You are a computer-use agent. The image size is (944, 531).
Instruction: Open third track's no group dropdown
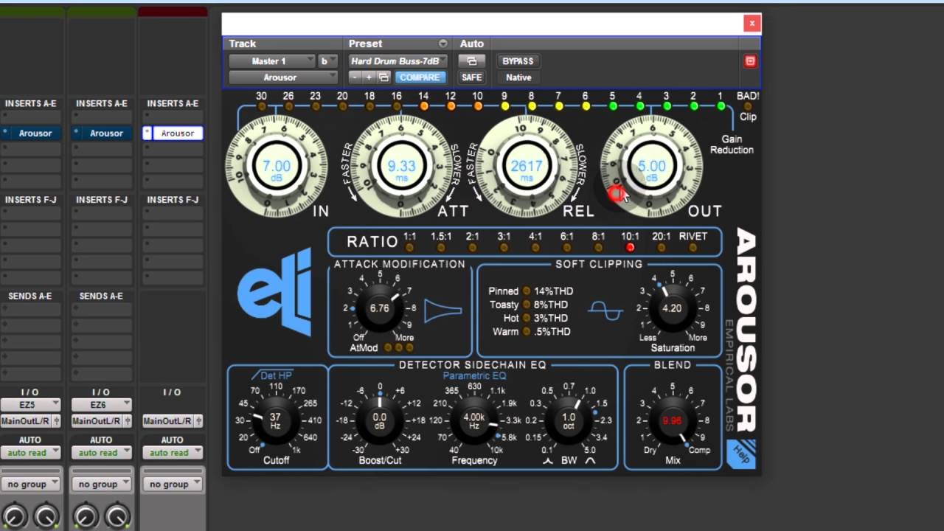(172, 485)
